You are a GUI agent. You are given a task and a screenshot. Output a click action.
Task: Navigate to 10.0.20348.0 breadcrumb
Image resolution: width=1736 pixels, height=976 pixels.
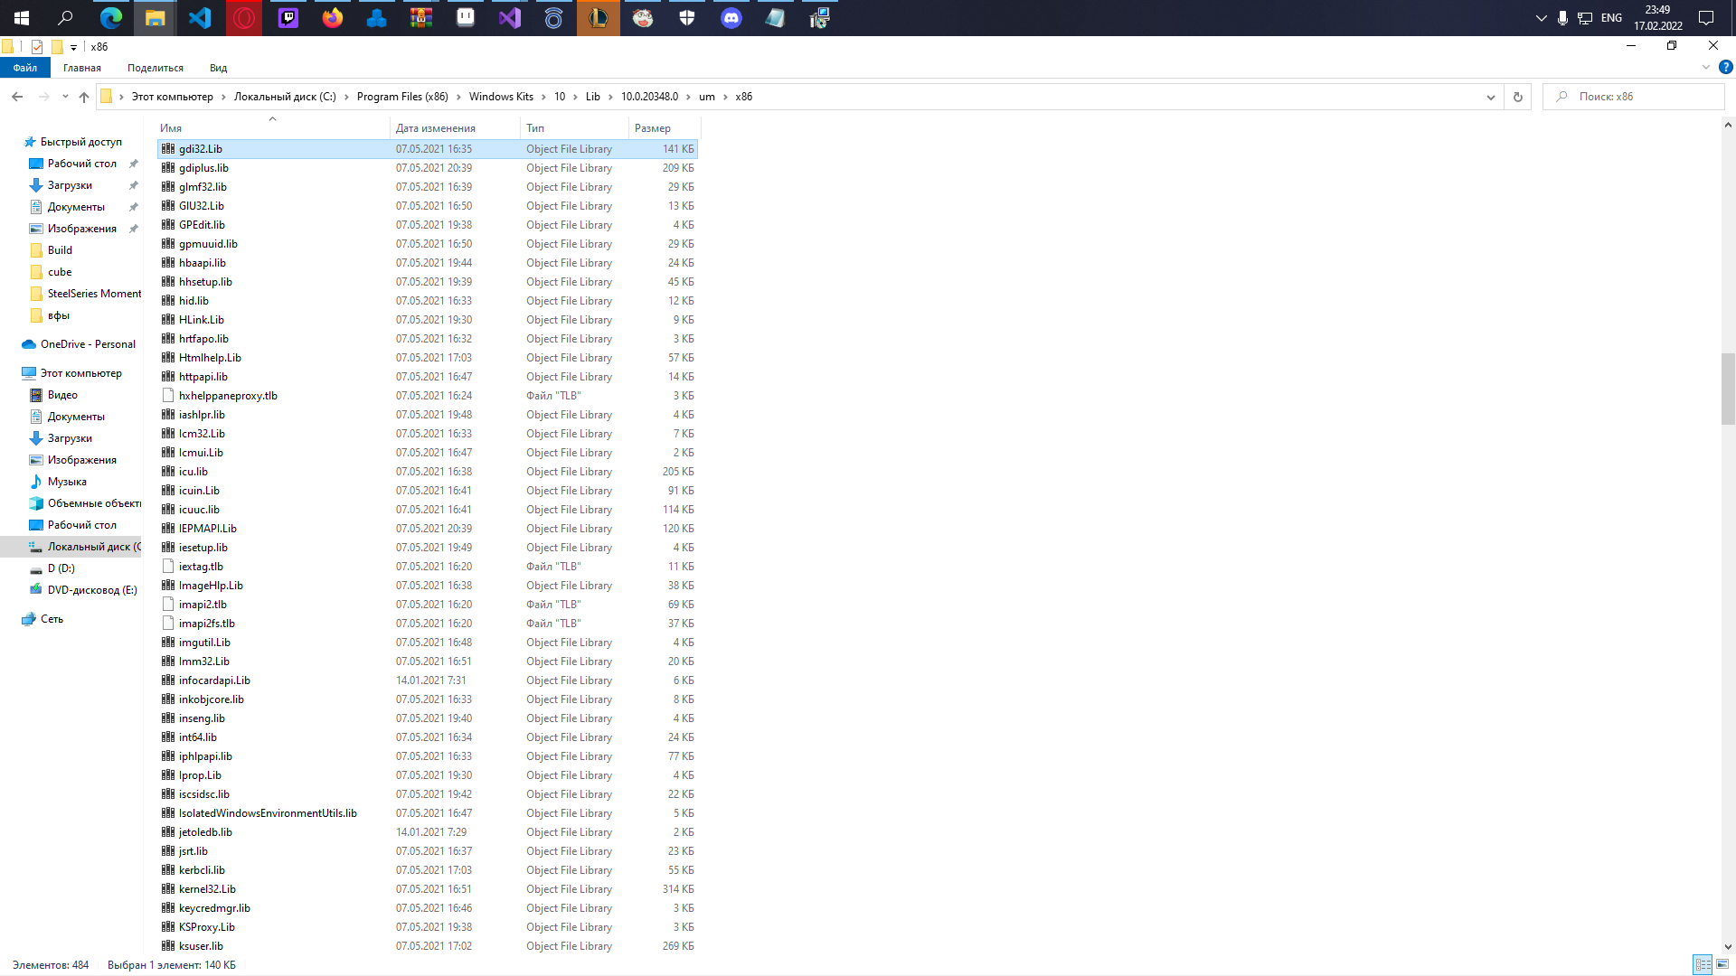pyautogui.click(x=649, y=97)
